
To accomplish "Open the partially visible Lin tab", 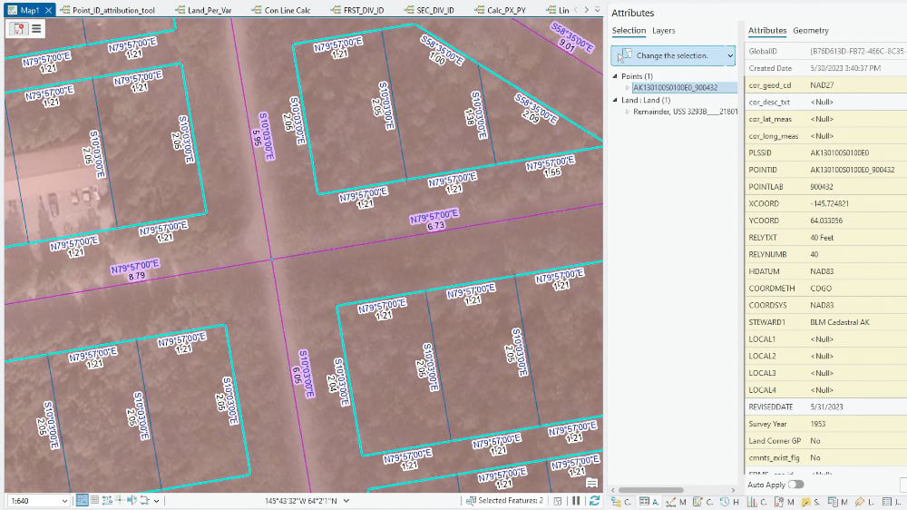I will tap(558, 10).
